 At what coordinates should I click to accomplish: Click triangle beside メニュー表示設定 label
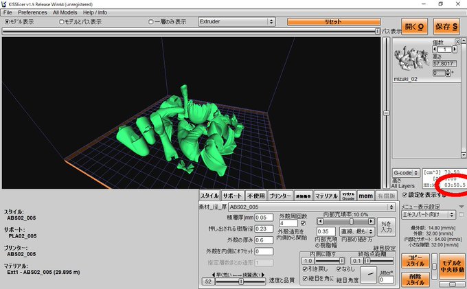[462, 207]
